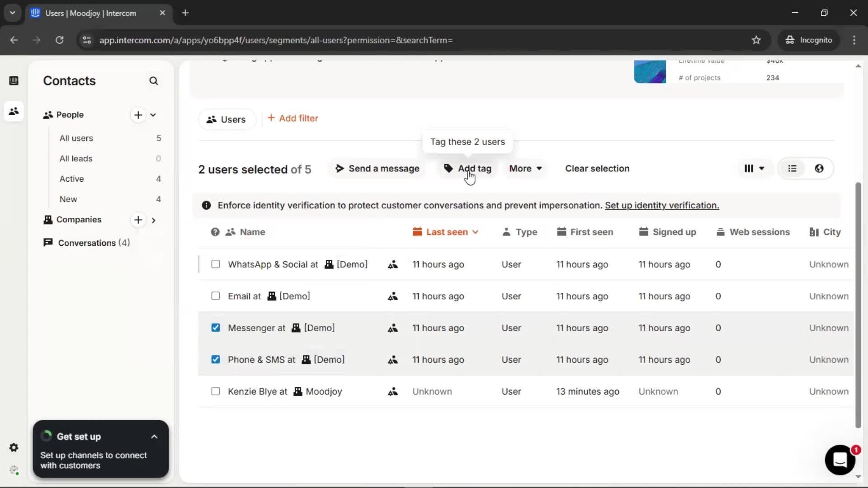Click the page vertical scrollbar
Image resolution: width=868 pixels, height=488 pixels.
(858, 305)
